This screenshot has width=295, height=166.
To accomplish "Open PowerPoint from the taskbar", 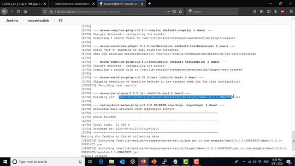I will pyautogui.click(x=154, y=162).
